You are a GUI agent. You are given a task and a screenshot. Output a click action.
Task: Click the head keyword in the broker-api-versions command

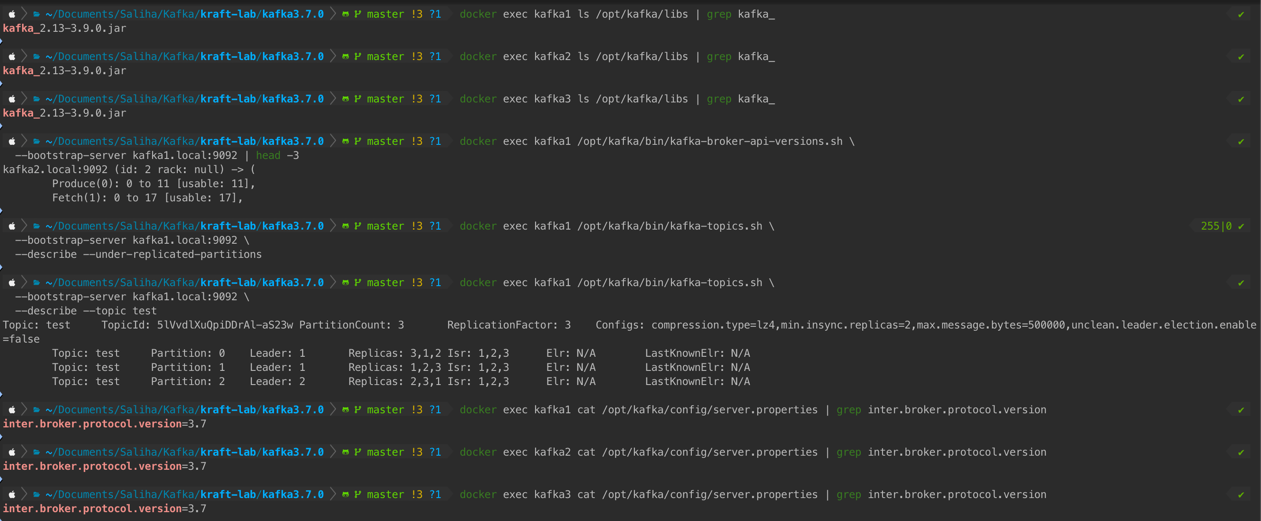pyautogui.click(x=268, y=156)
